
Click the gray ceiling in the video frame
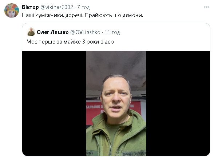tap(116, 64)
